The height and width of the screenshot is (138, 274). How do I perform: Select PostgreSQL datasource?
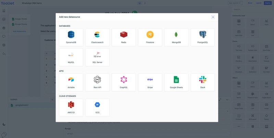[203, 37]
